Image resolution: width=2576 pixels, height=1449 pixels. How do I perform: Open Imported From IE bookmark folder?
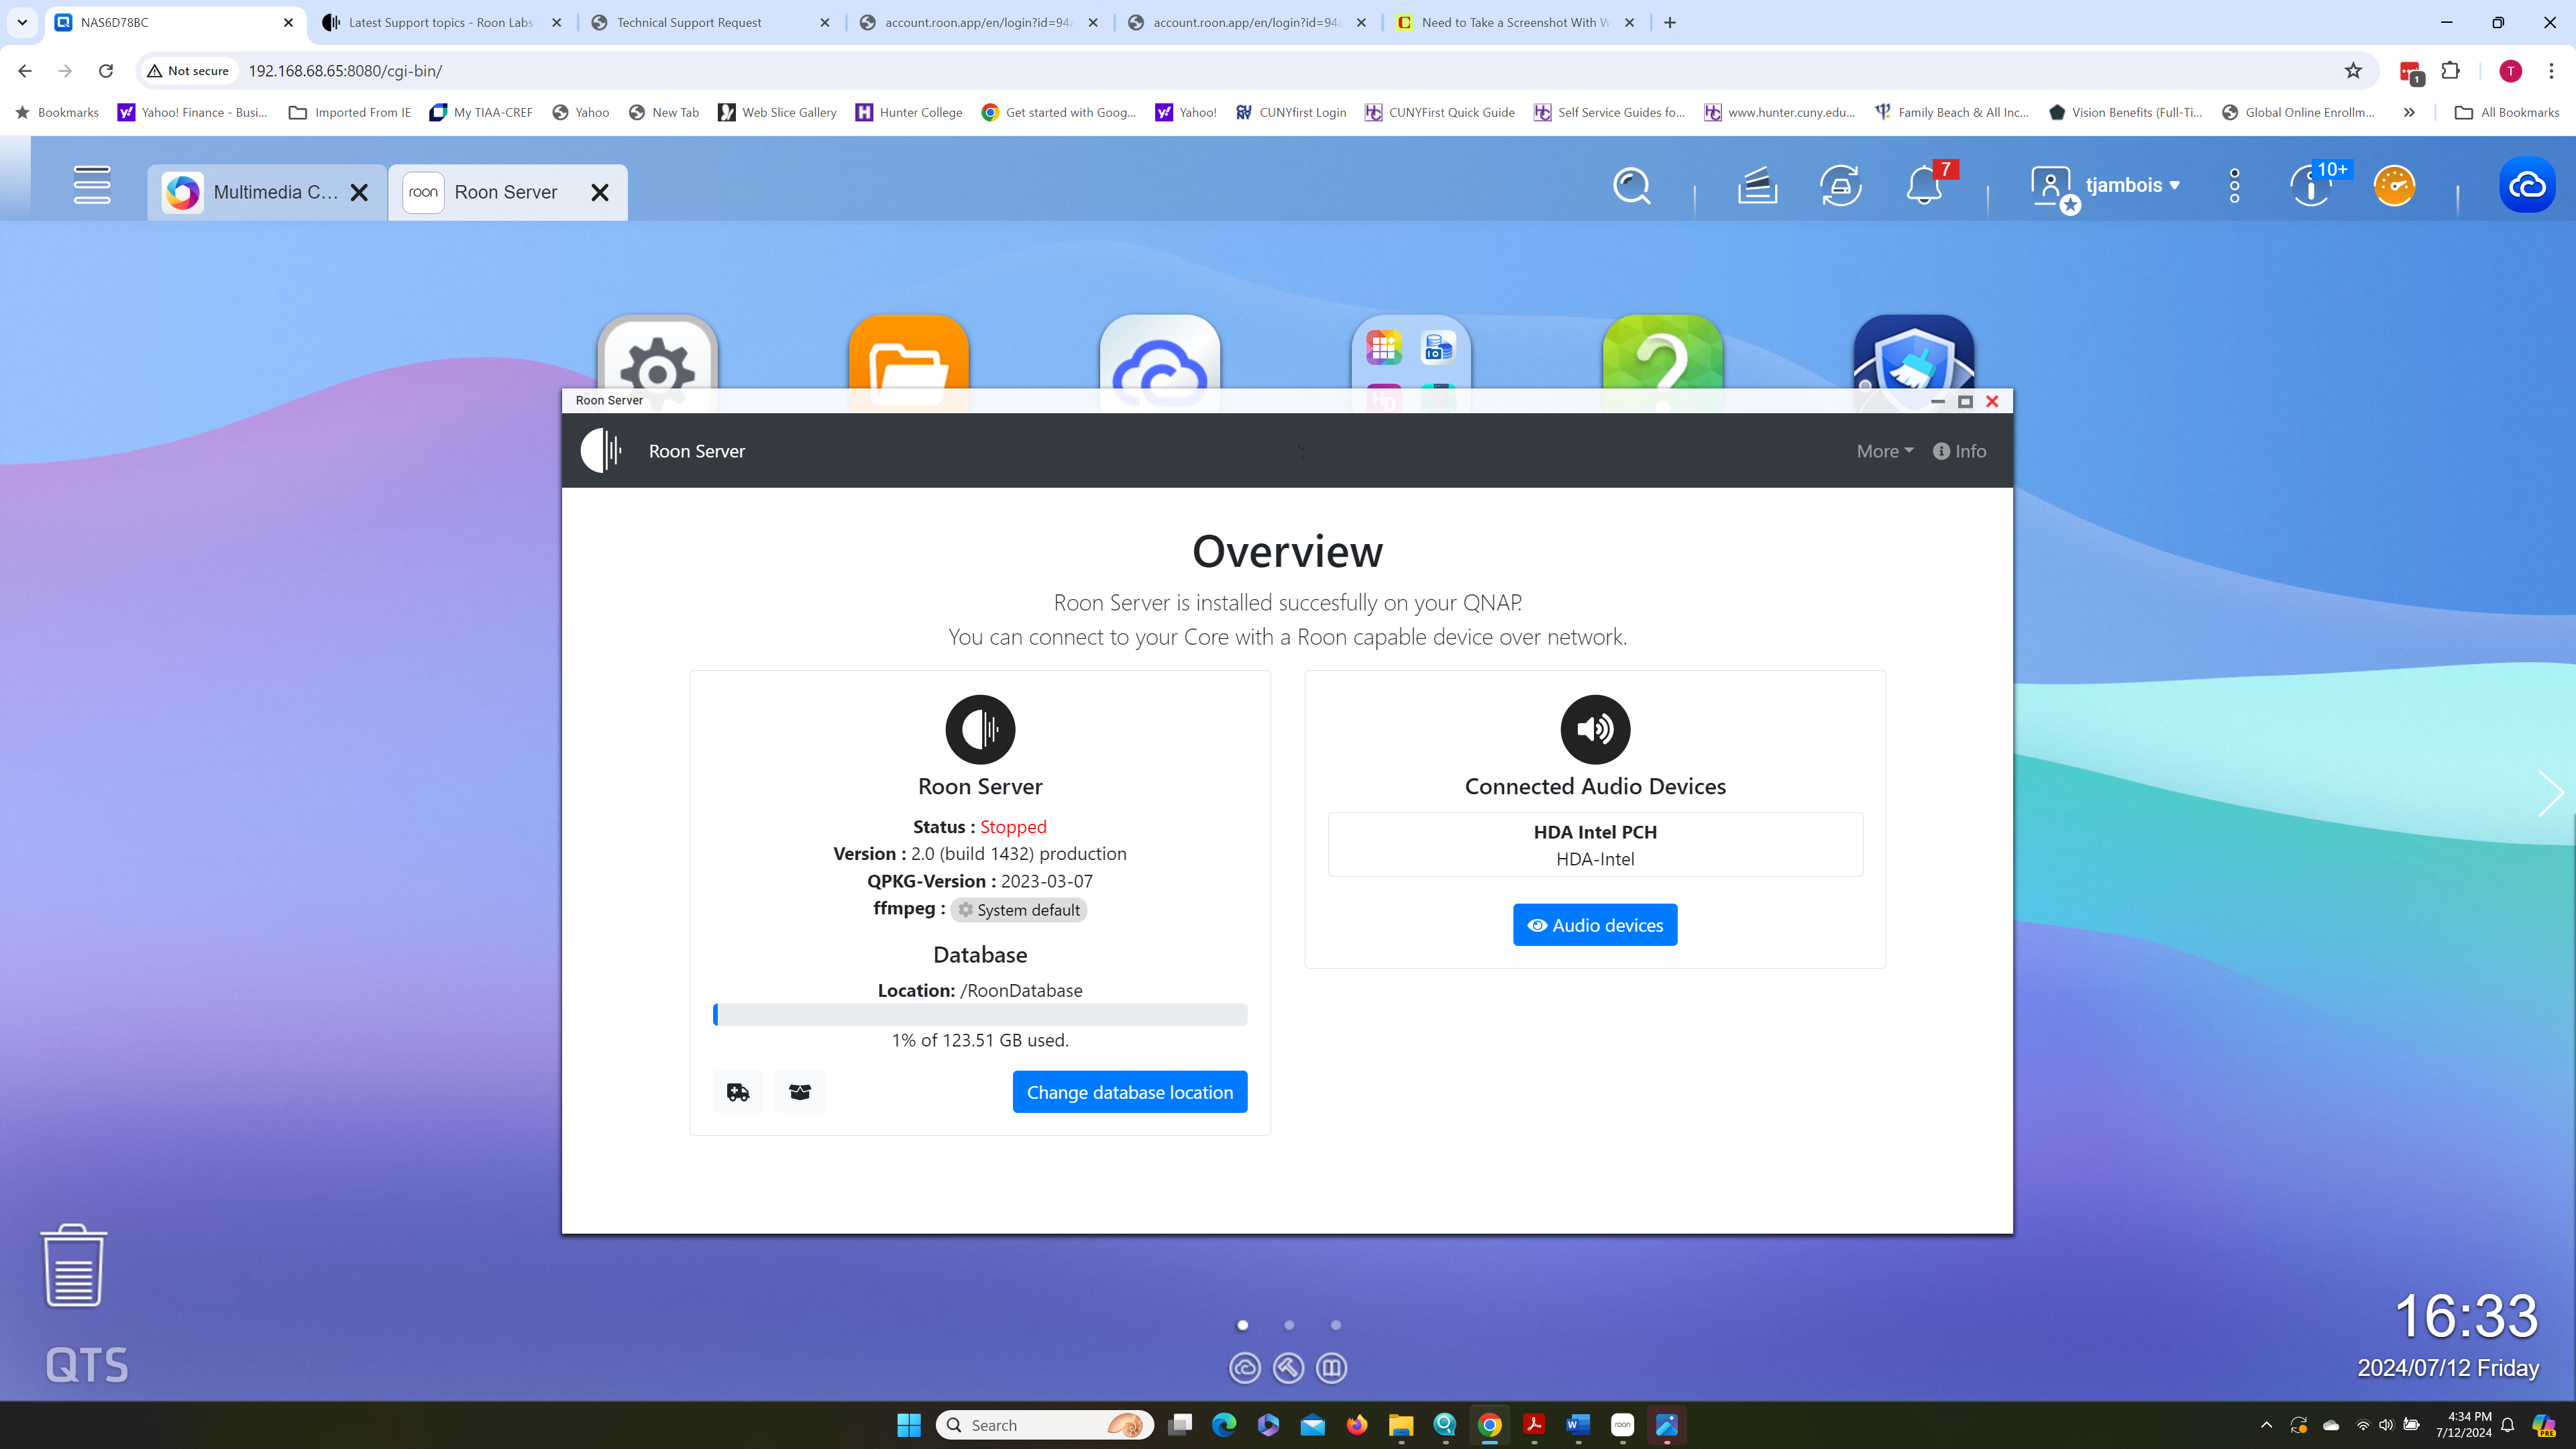[349, 112]
